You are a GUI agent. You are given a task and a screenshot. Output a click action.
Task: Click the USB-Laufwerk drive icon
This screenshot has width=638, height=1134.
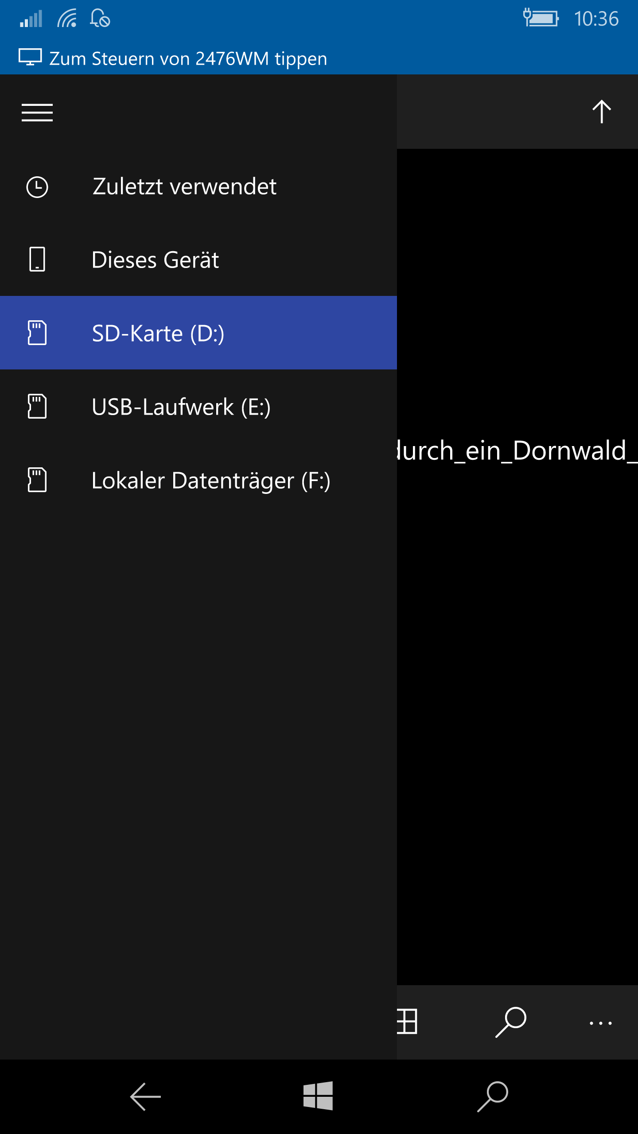[37, 406]
